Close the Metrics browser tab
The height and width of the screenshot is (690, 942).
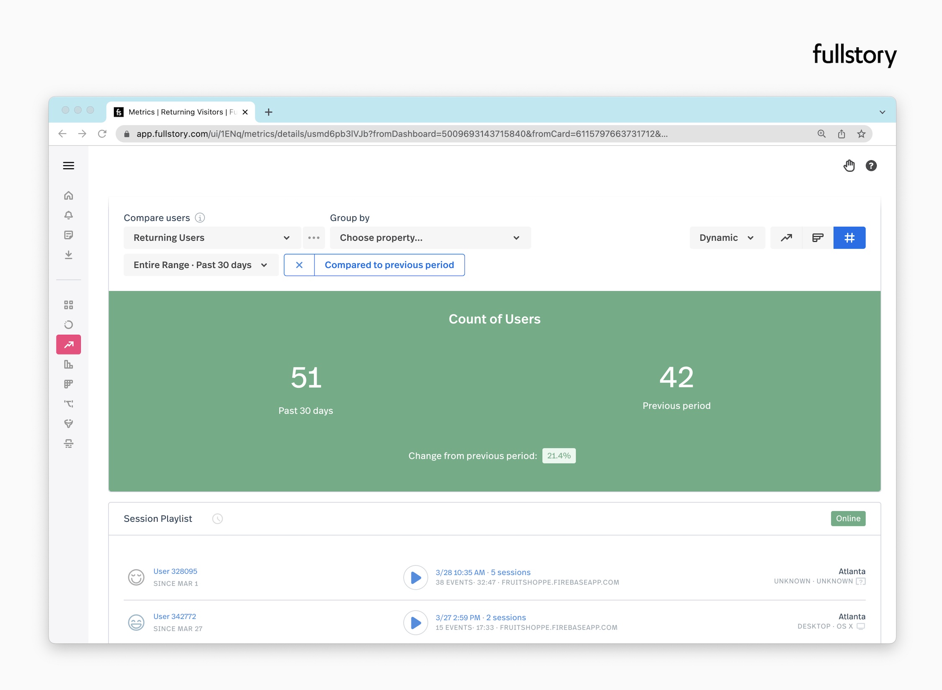tap(245, 112)
